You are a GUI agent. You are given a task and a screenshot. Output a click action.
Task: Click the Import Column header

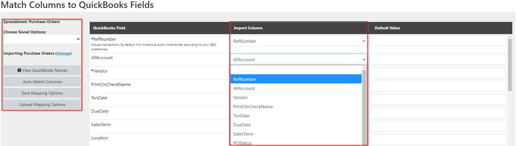pyautogui.click(x=248, y=28)
